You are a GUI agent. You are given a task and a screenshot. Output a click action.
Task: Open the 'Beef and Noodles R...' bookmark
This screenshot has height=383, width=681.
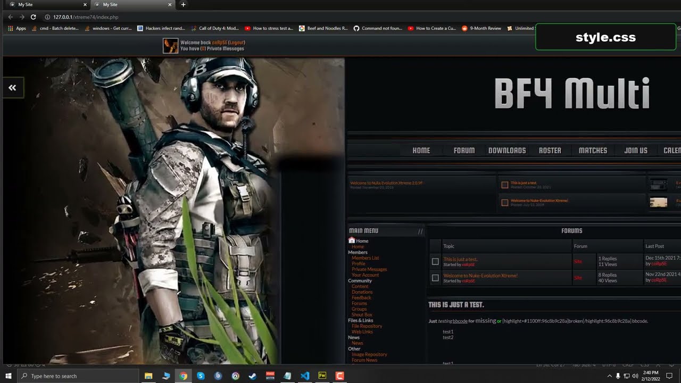(x=323, y=28)
